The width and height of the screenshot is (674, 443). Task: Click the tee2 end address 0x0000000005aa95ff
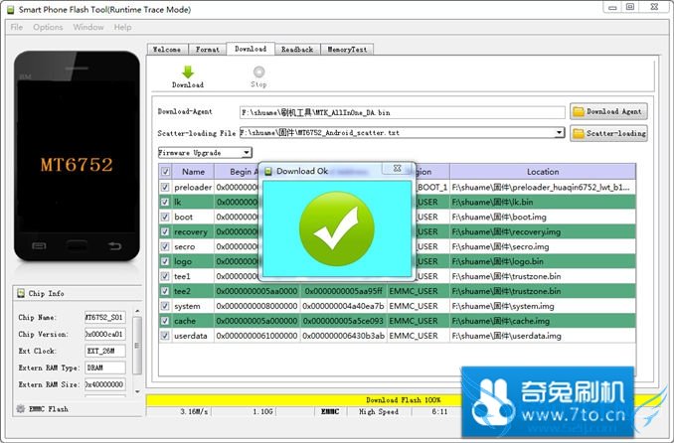[x=343, y=291]
